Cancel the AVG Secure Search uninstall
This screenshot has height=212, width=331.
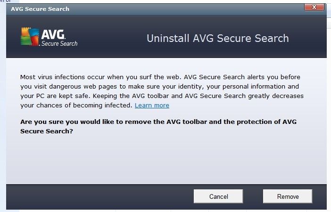pos(218,196)
